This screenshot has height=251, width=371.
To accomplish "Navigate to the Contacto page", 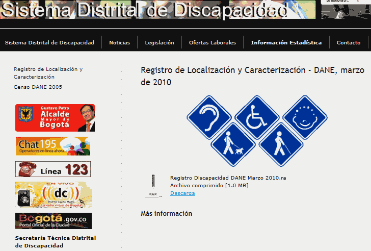I will pyautogui.click(x=349, y=43).
